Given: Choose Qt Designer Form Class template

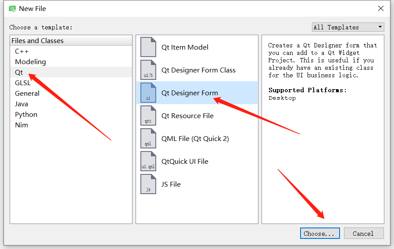Looking at the screenshot, I should (197, 70).
